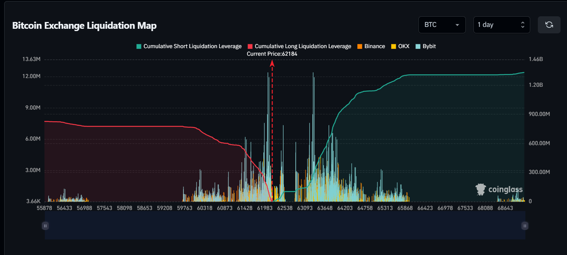Open the BTC coin selector dropdown
The image size is (567, 255).
442,25
